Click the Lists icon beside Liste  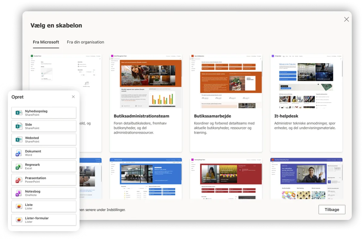click(x=19, y=206)
